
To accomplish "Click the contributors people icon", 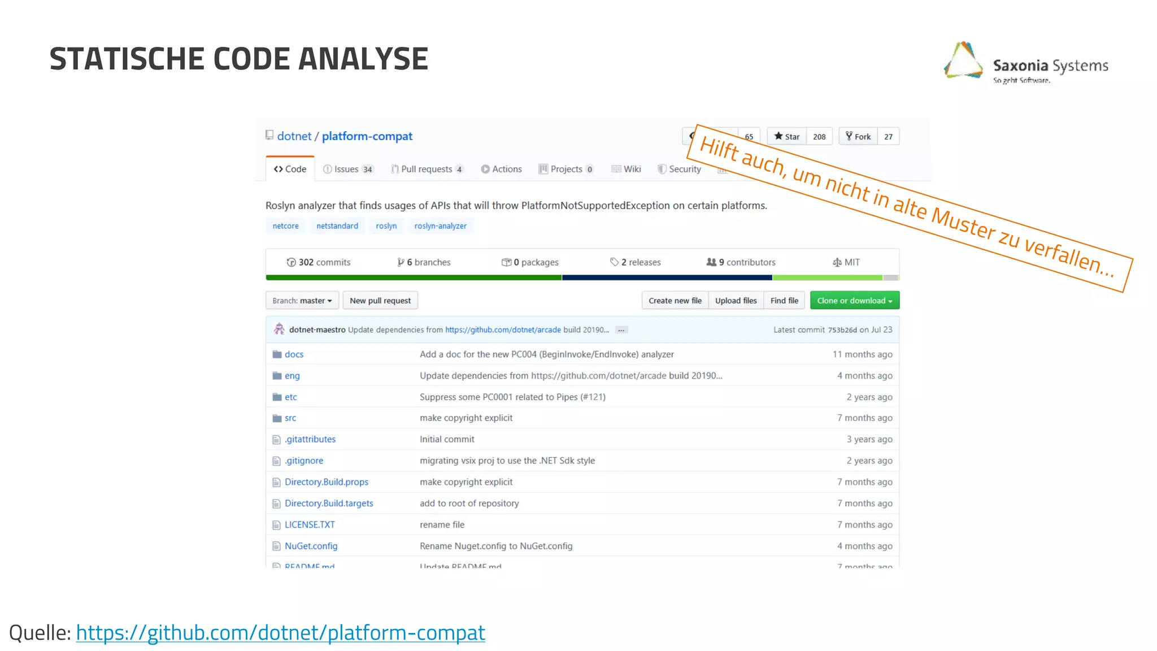I will 711,262.
